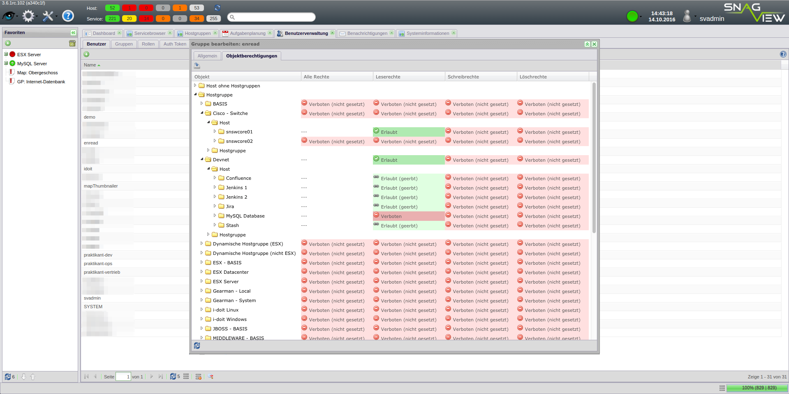This screenshot has width=789, height=394.
Task: Focus the global search field
Action: click(271, 17)
